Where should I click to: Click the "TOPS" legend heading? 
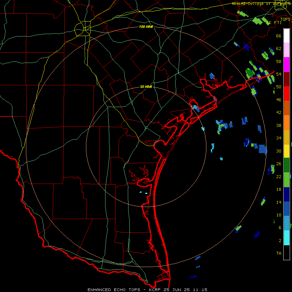[x=285, y=19]
